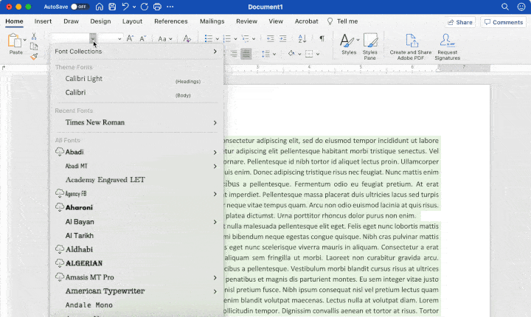
Task: Open the bullets style dropdown arrow
Action: [x=217, y=39]
